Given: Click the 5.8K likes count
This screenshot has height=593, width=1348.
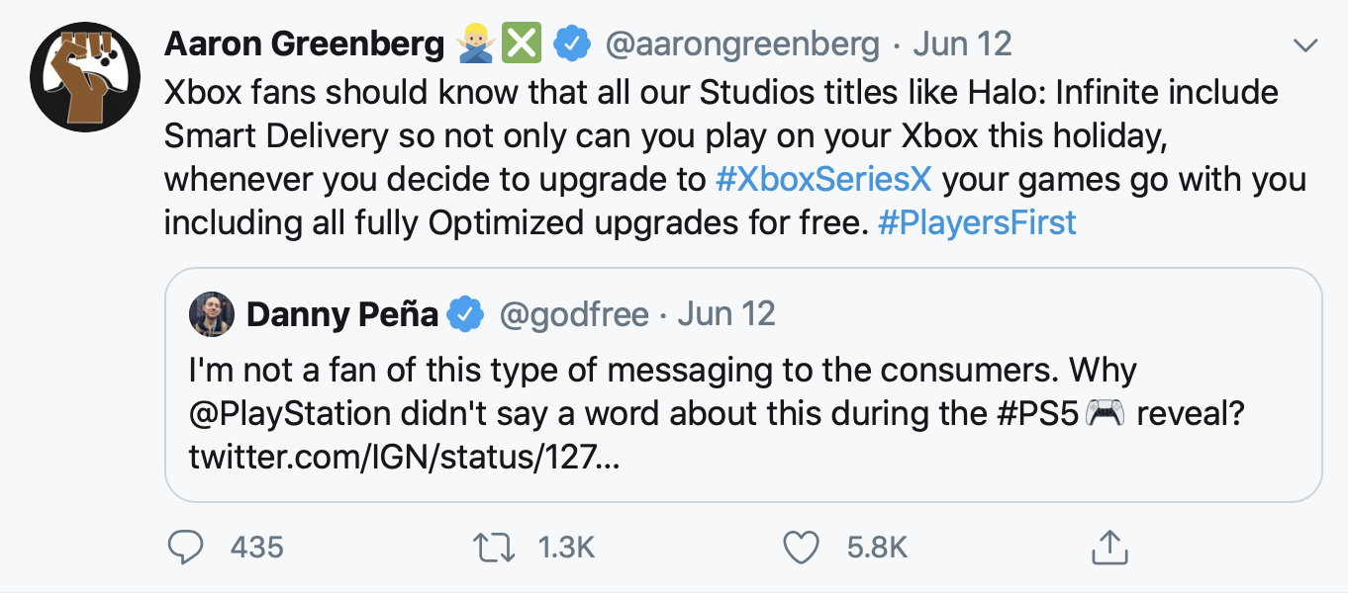Looking at the screenshot, I should point(877,547).
